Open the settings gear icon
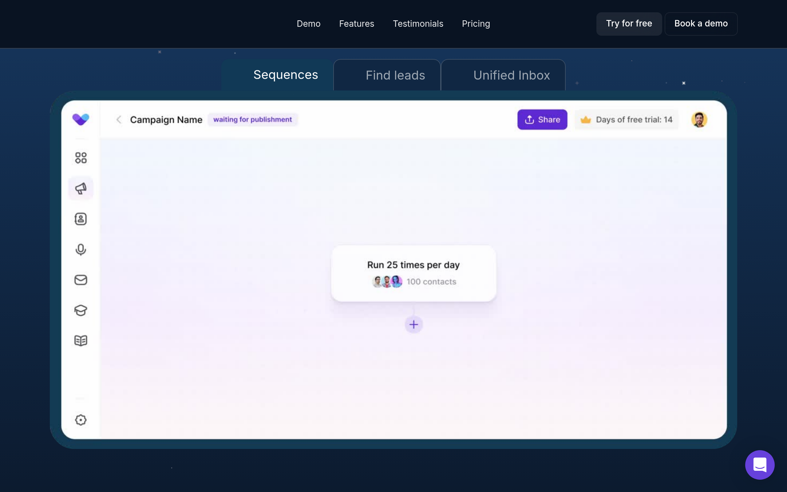The image size is (787, 492). 81,420
